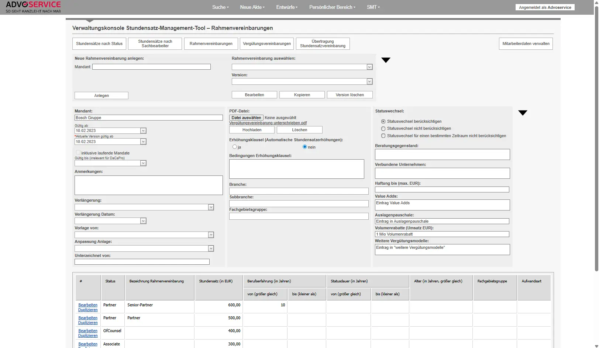Open the Persönlicher Bereich menu

tap(332, 7)
